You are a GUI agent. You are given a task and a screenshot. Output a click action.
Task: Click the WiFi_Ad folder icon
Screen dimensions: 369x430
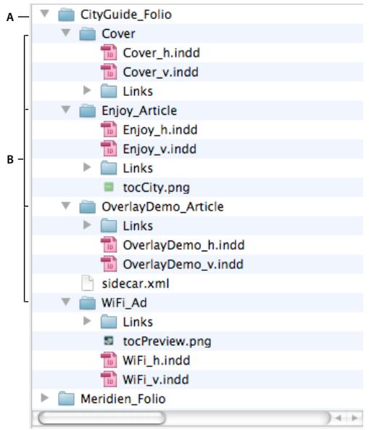click(x=87, y=302)
